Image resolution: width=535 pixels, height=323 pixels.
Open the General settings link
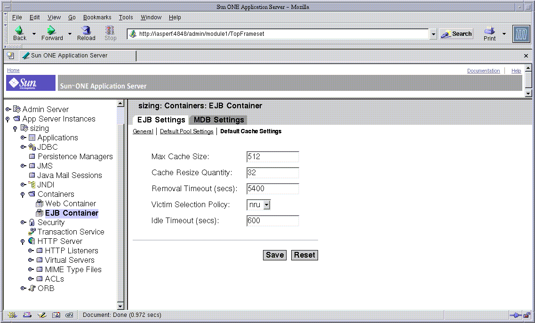pos(143,131)
